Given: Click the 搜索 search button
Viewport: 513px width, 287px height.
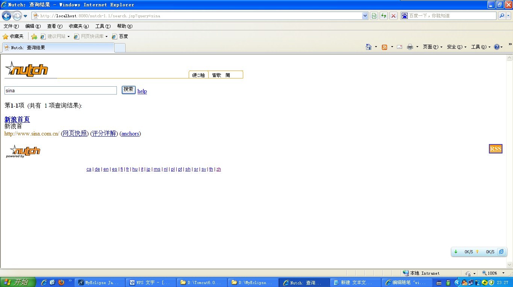Looking at the screenshot, I should pyautogui.click(x=129, y=90).
